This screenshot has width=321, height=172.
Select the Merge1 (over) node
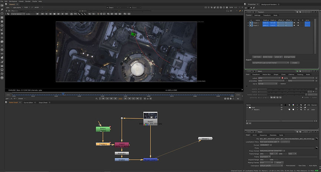[x=150, y=160]
